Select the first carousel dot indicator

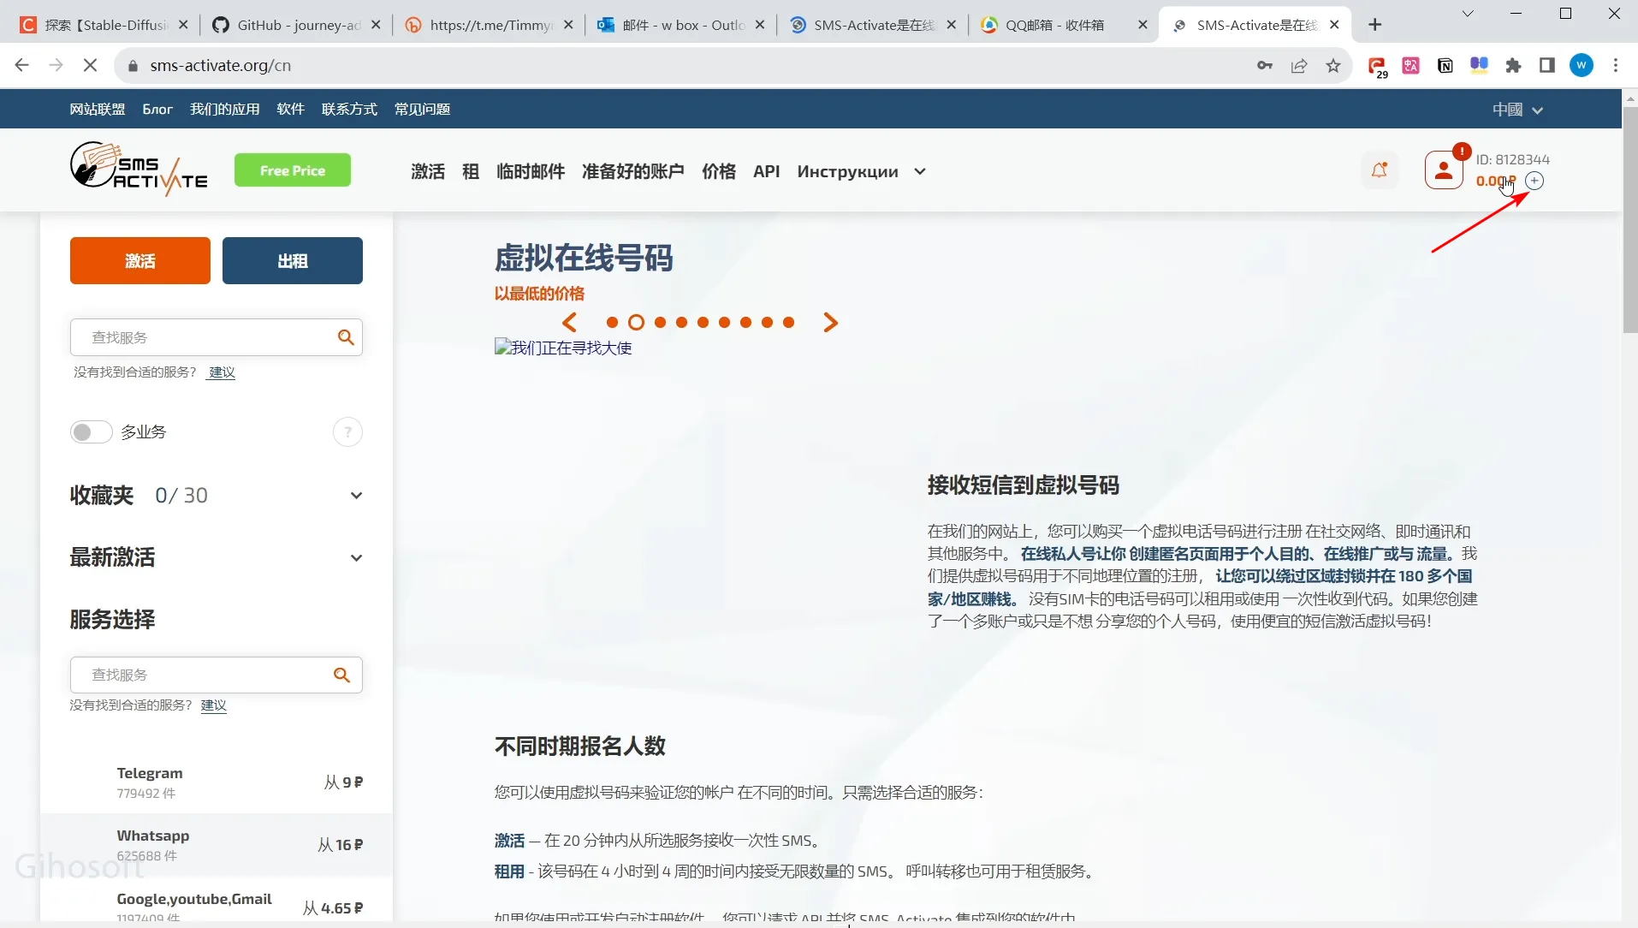pyautogui.click(x=612, y=323)
